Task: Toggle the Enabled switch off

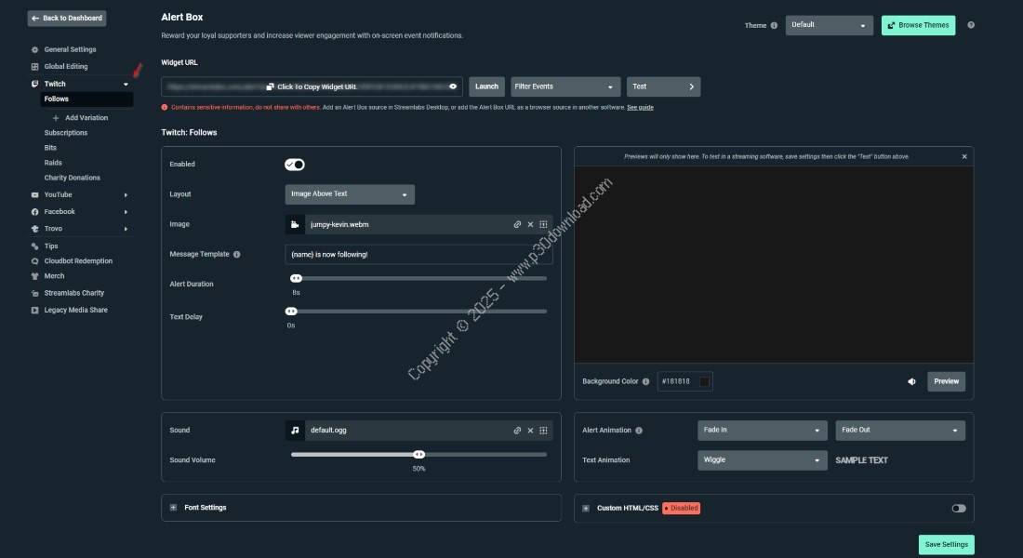Action: (x=295, y=165)
